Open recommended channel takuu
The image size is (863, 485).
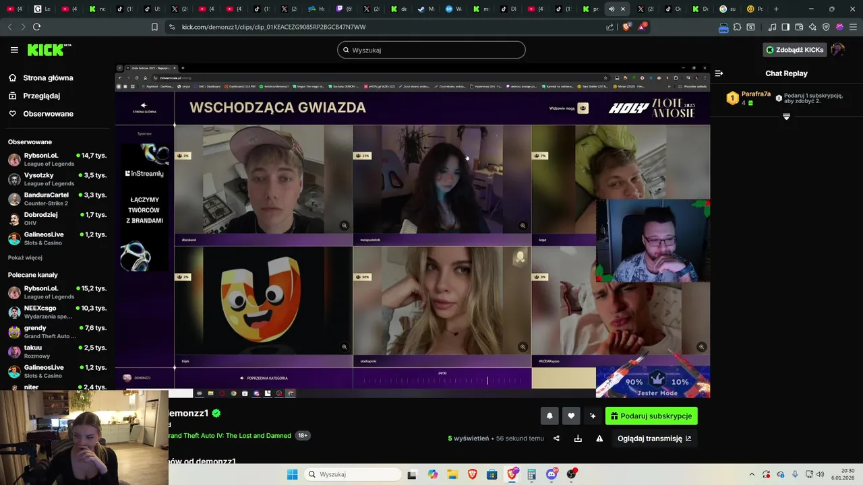click(57, 352)
